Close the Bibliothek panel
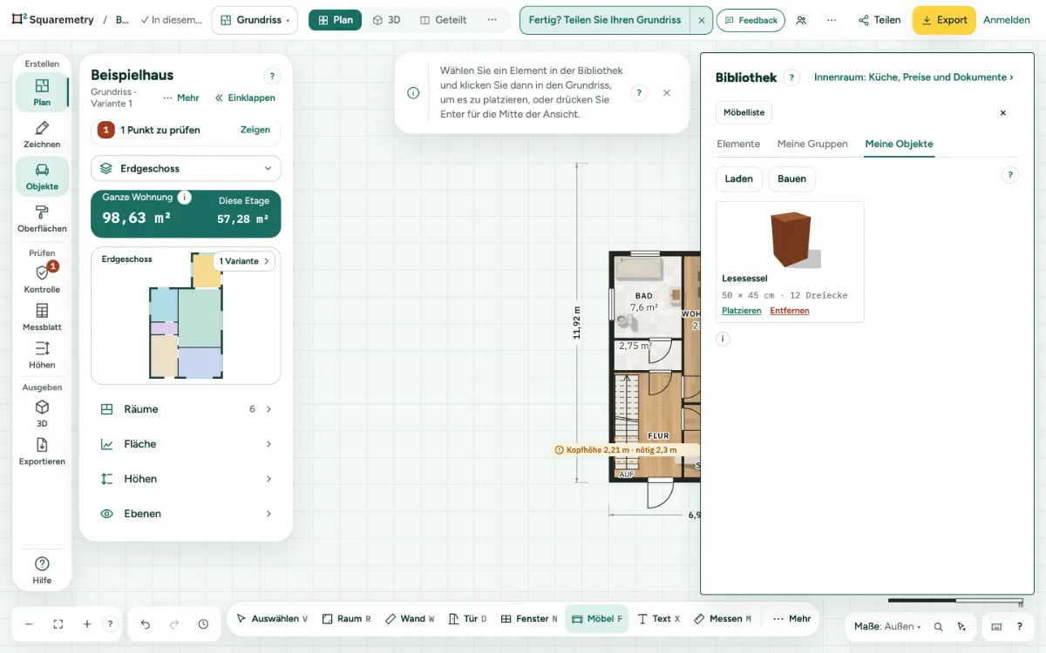This screenshot has height=653, width=1046. [1002, 112]
